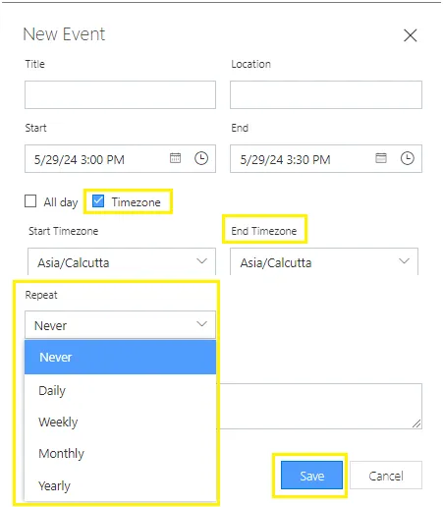Collapse the Repeat dropdown
This screenshot has width=443, height=507.
pos(120,324)
